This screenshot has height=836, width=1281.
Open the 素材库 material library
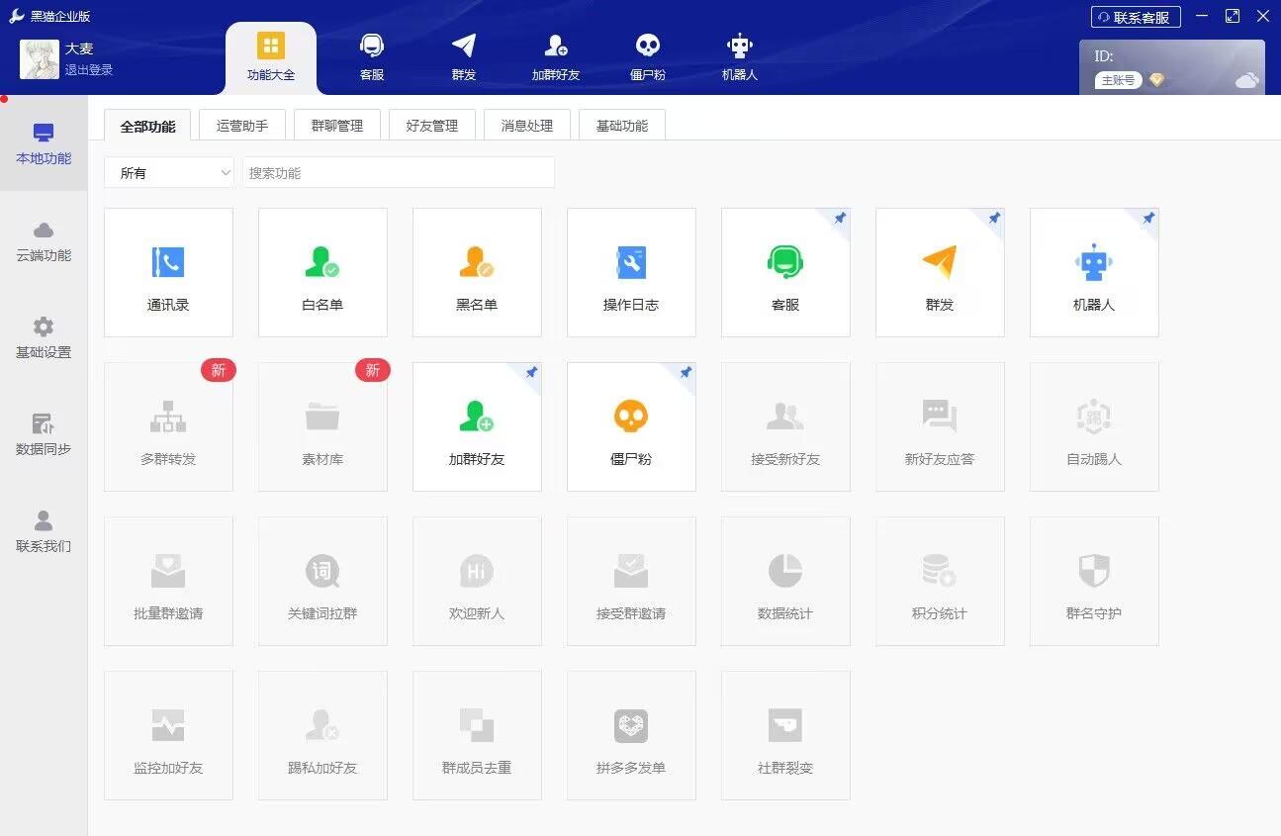(x=322, y=426)
